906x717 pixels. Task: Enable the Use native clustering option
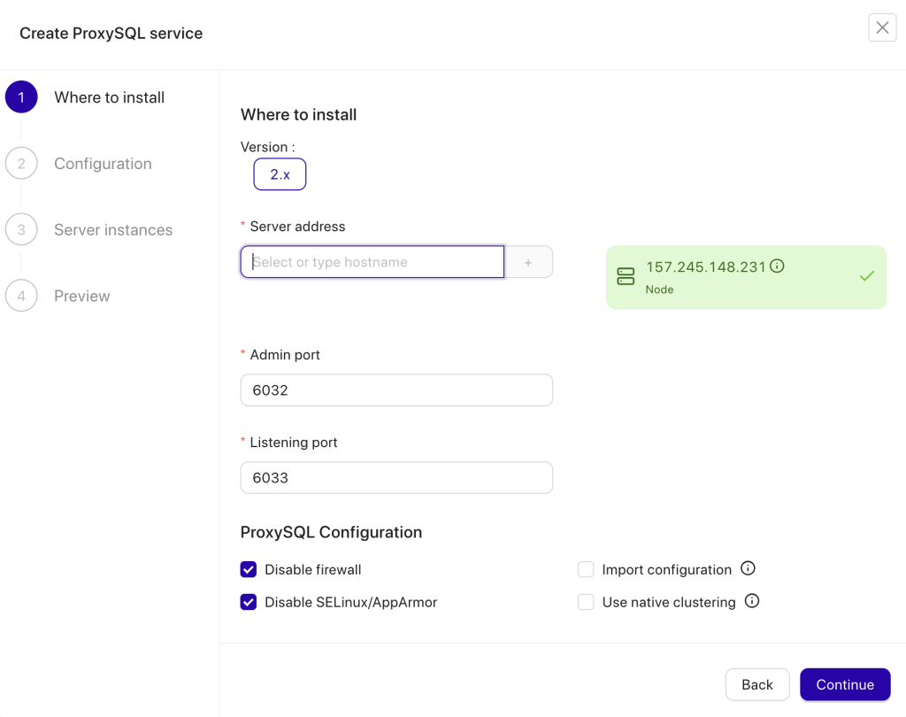pyautogui.click(x=586, y=601)
